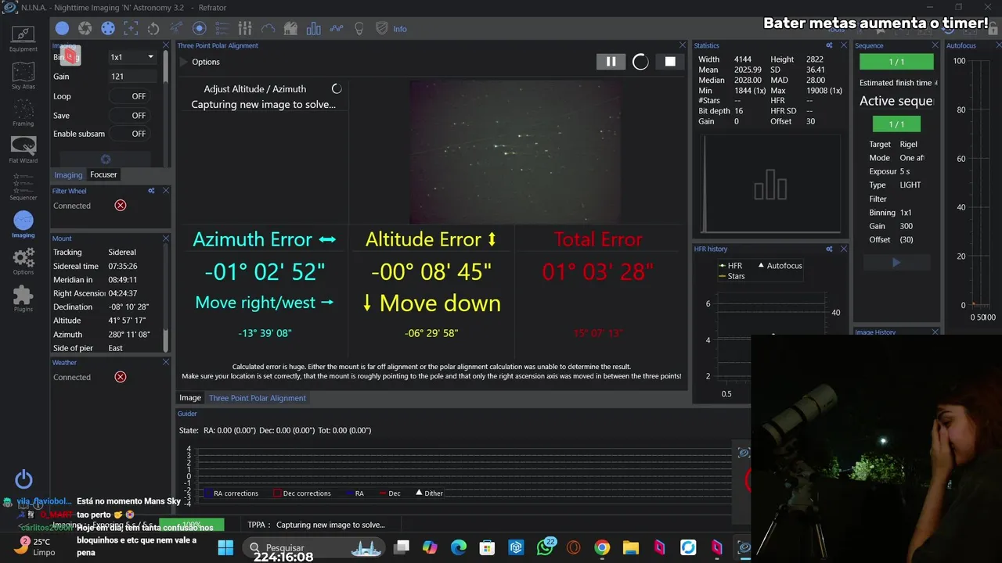
Task: Close the HFR history panel
Action: 843,249
